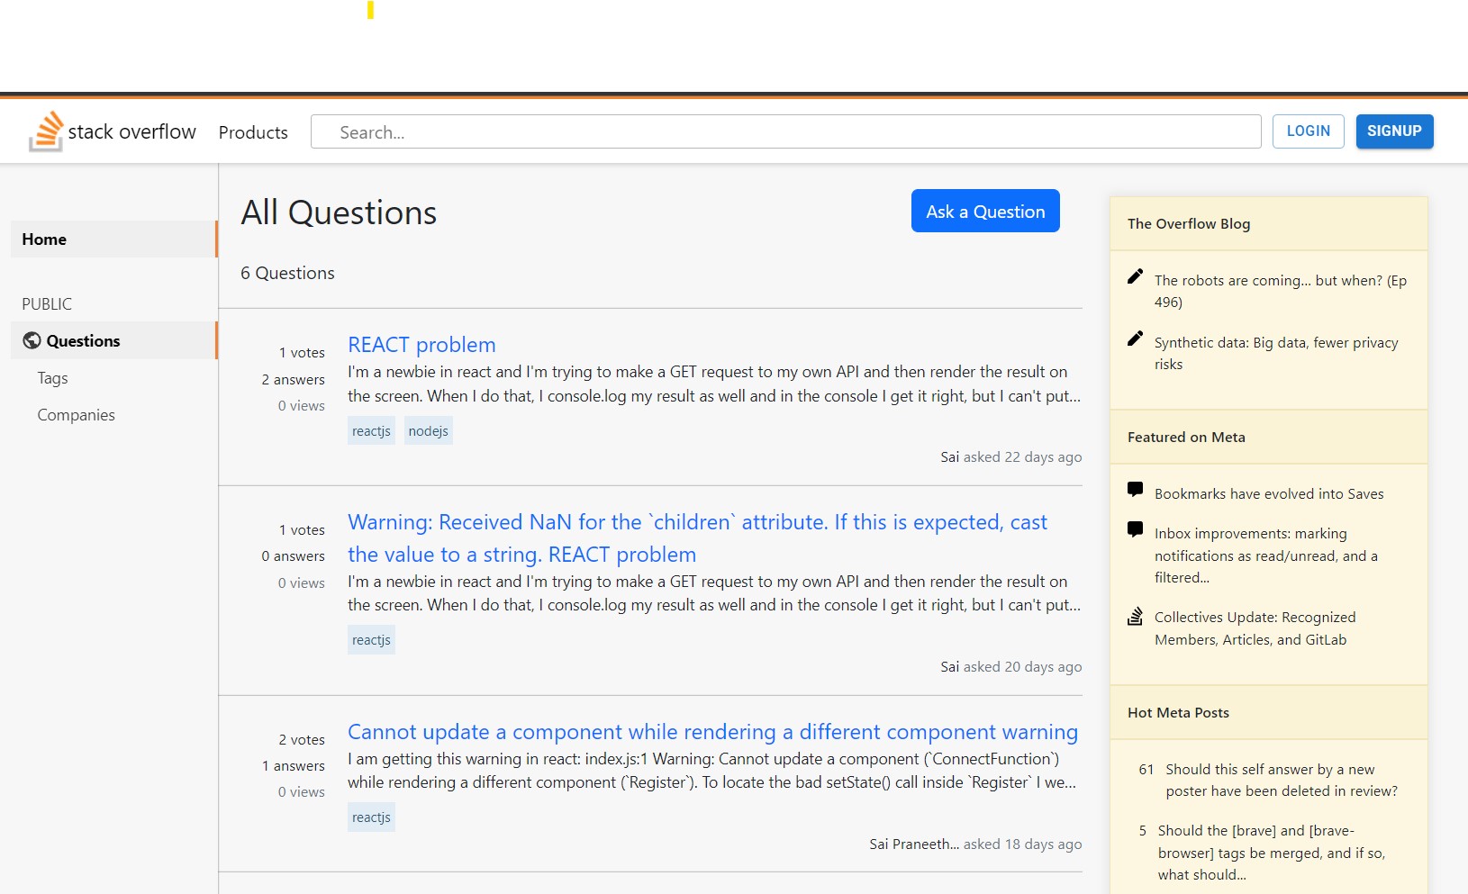Click speech bubble icon beside Bookmarks have evolved
The height and width of the screenshot is (894, 1468).
point(1135,489)
